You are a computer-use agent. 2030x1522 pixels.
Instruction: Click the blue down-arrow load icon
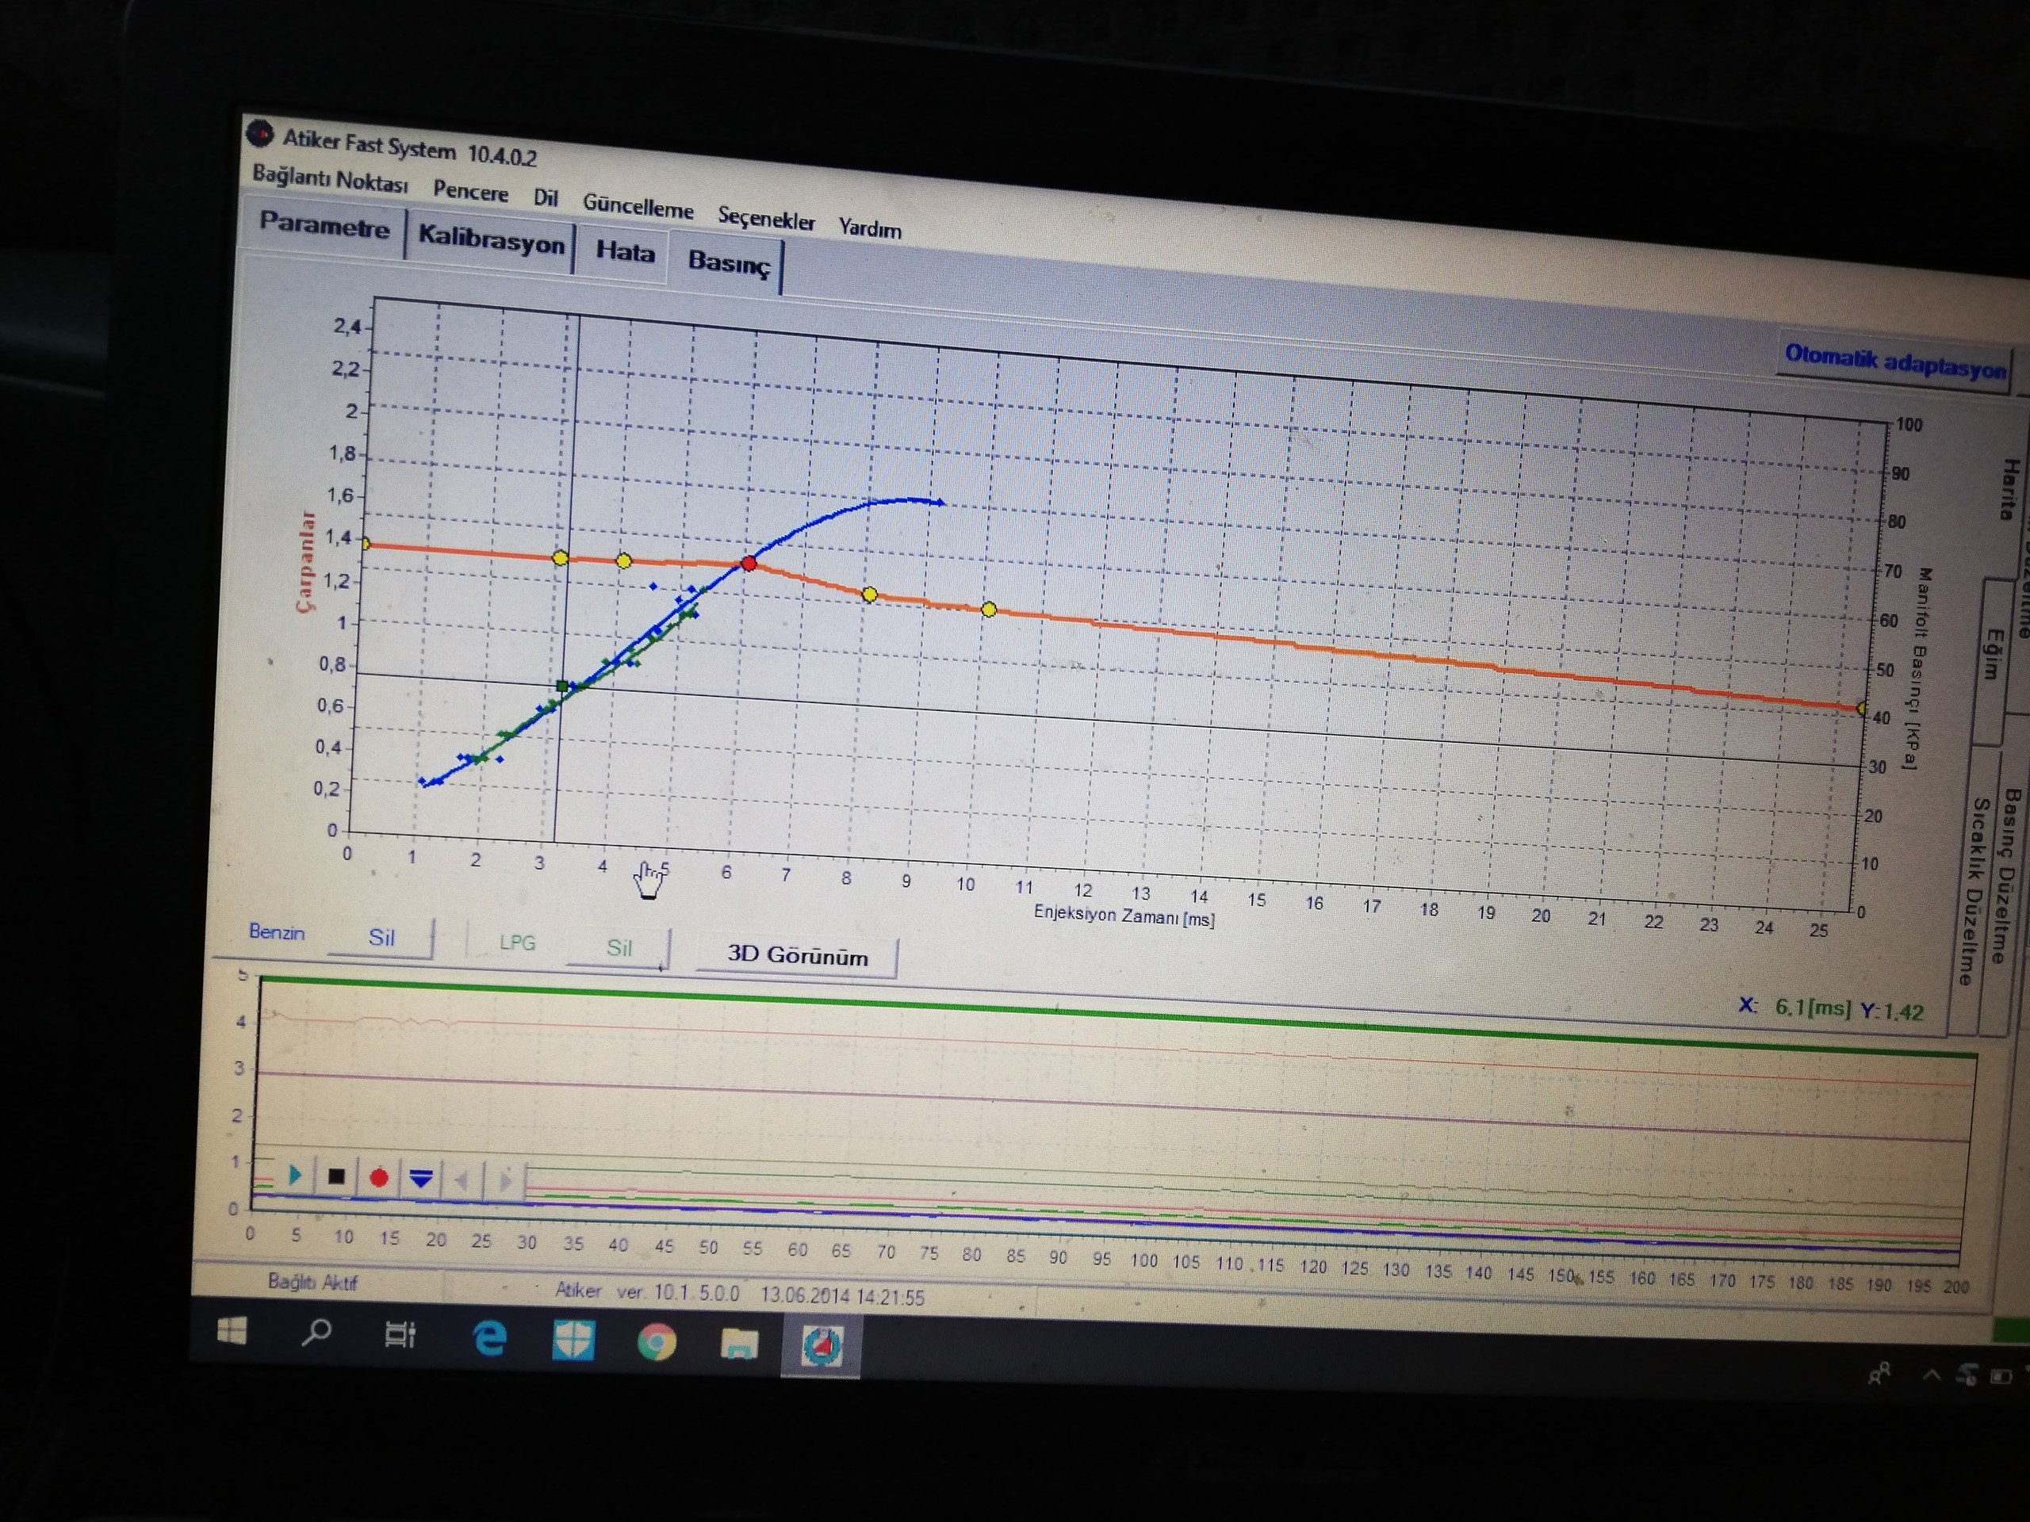(420, 1178)
